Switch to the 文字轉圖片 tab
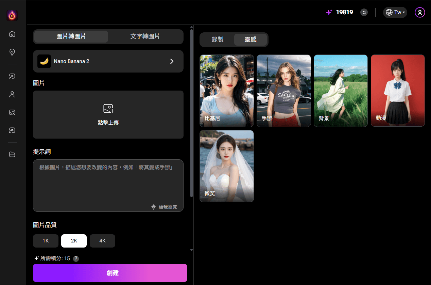 [x=145, y=36]
